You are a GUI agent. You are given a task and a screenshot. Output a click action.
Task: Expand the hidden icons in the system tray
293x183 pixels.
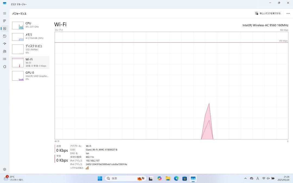pyautogui.click(x=245, y=178)
